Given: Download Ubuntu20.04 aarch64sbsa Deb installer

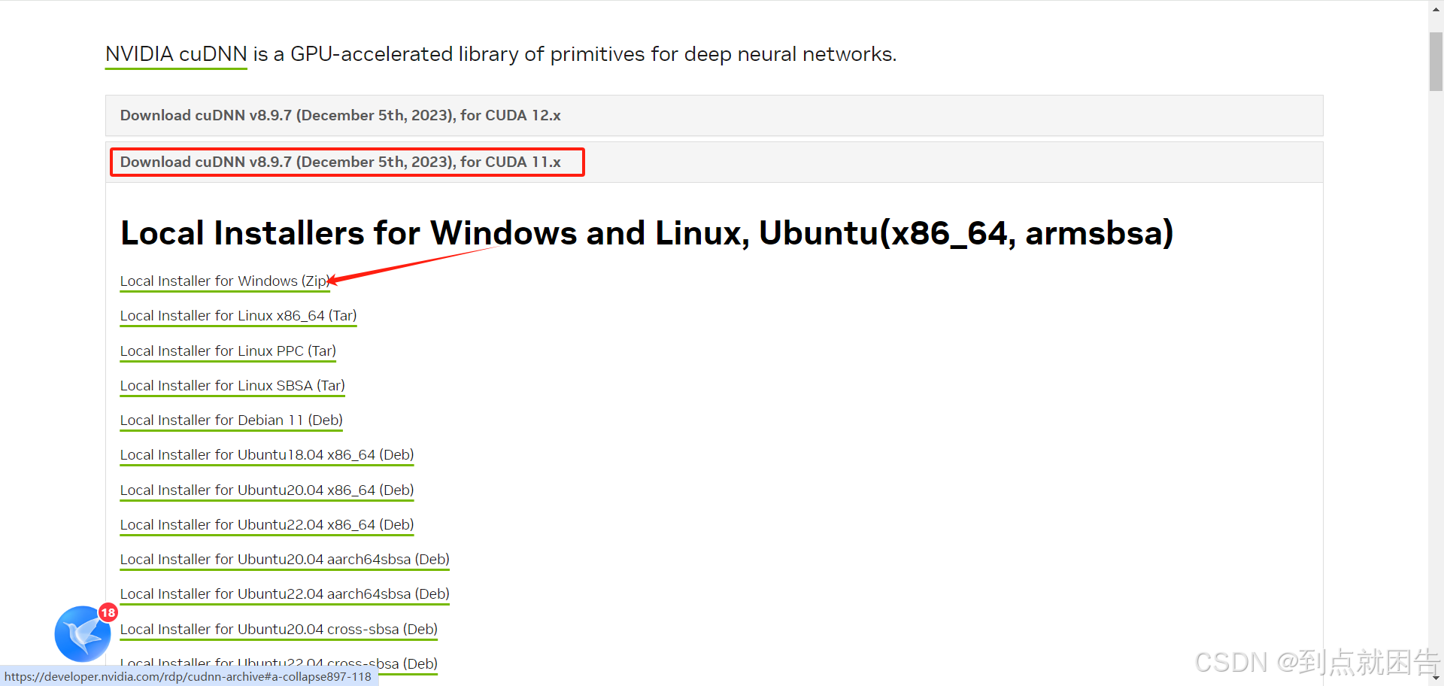Looking at the screenshot, I should coord(285,560).
